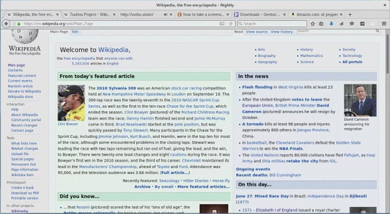Bookmark this page with the star icon

[x=313, y=24]
